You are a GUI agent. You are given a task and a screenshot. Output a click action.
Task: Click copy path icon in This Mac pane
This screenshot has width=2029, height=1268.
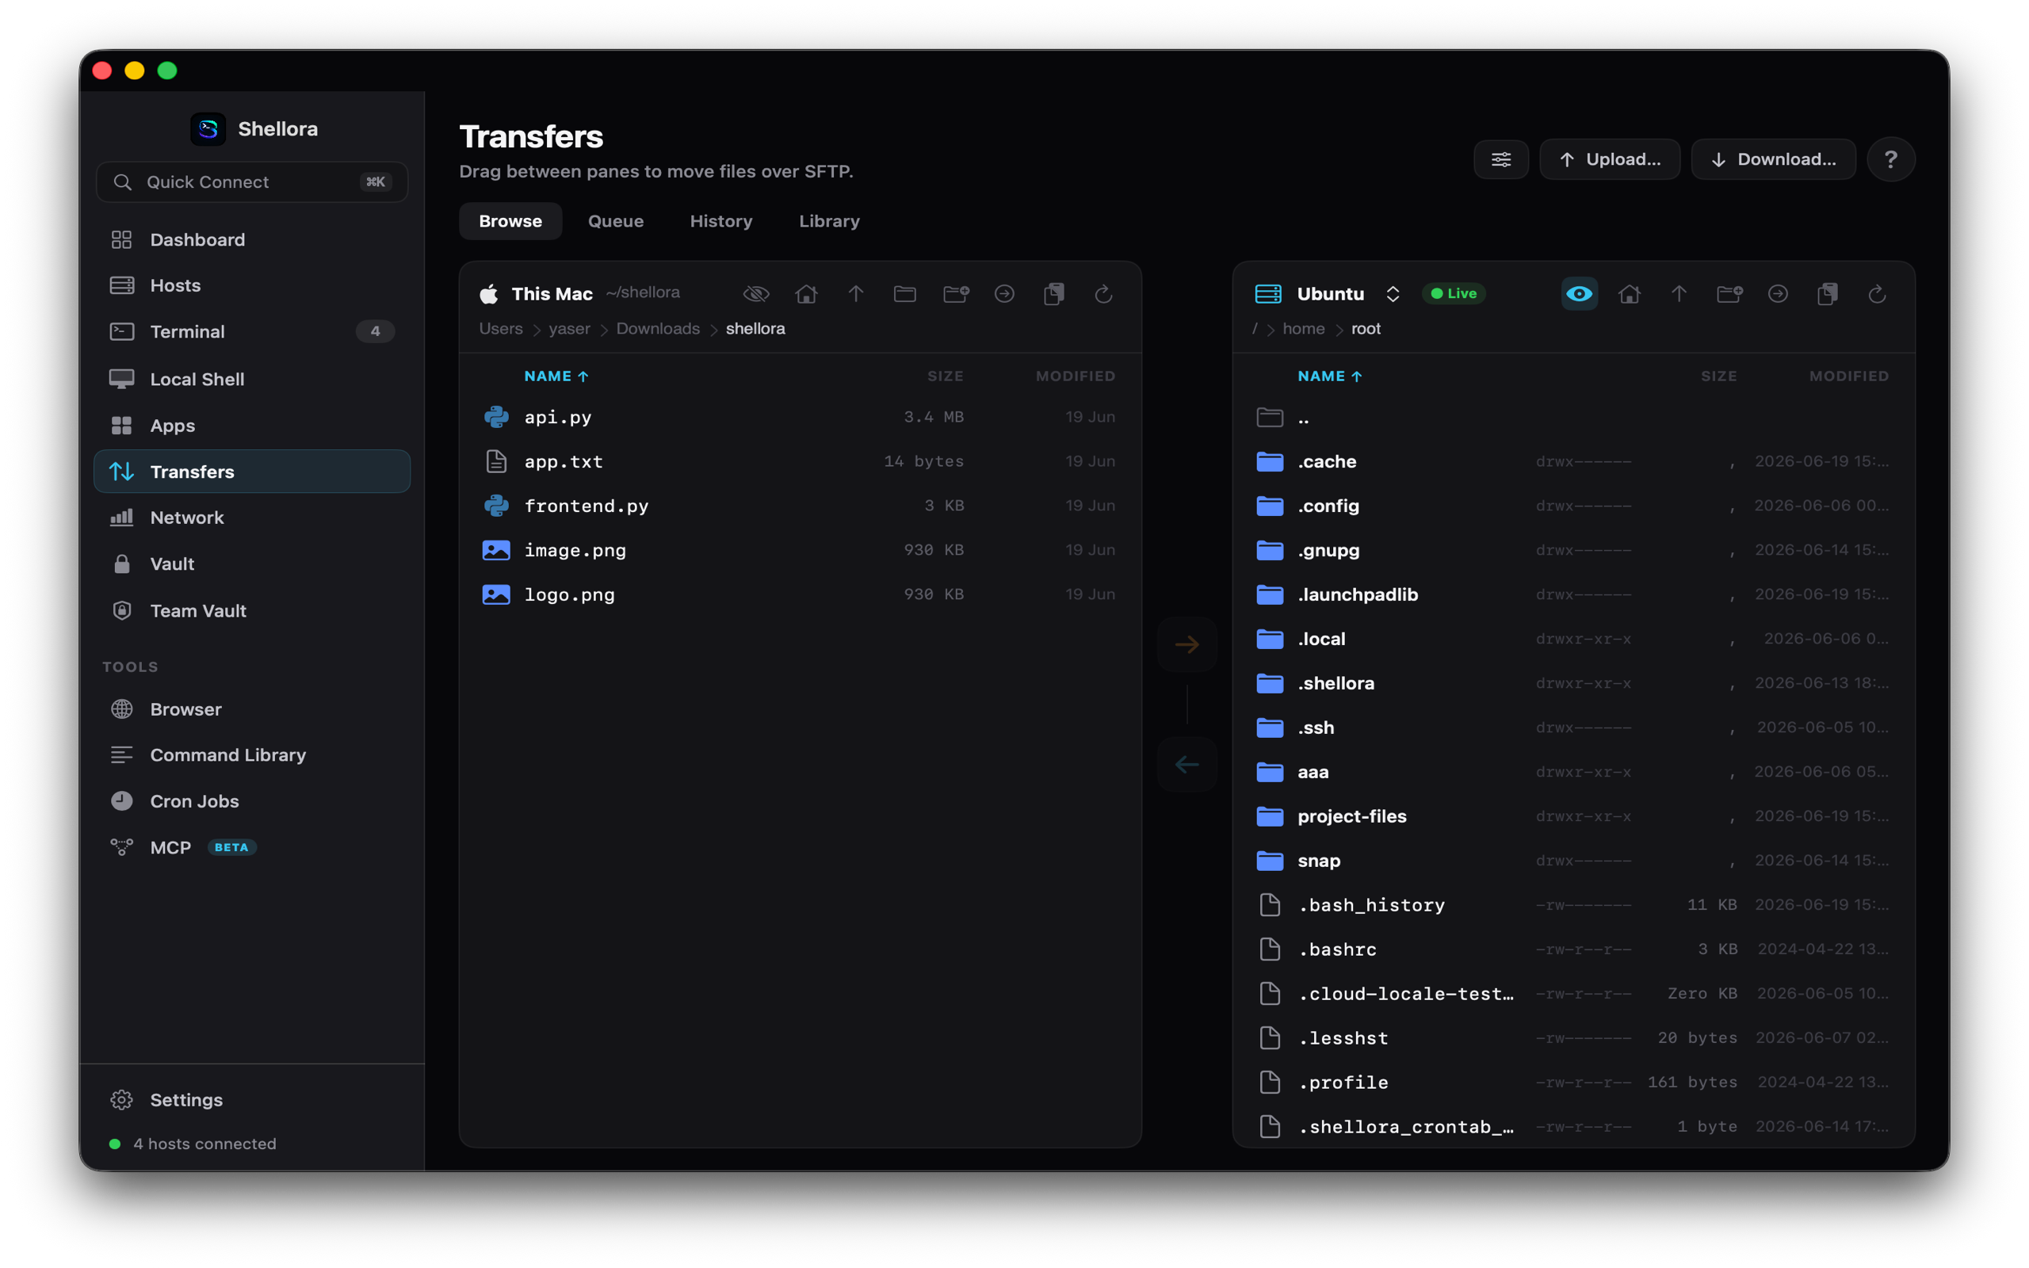click(1054, 293)
